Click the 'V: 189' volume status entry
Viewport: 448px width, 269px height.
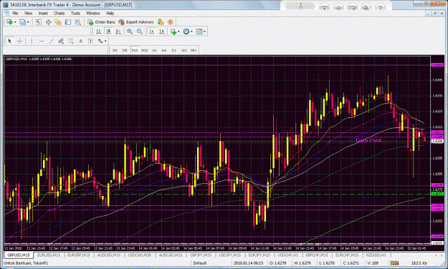point(373,263)
